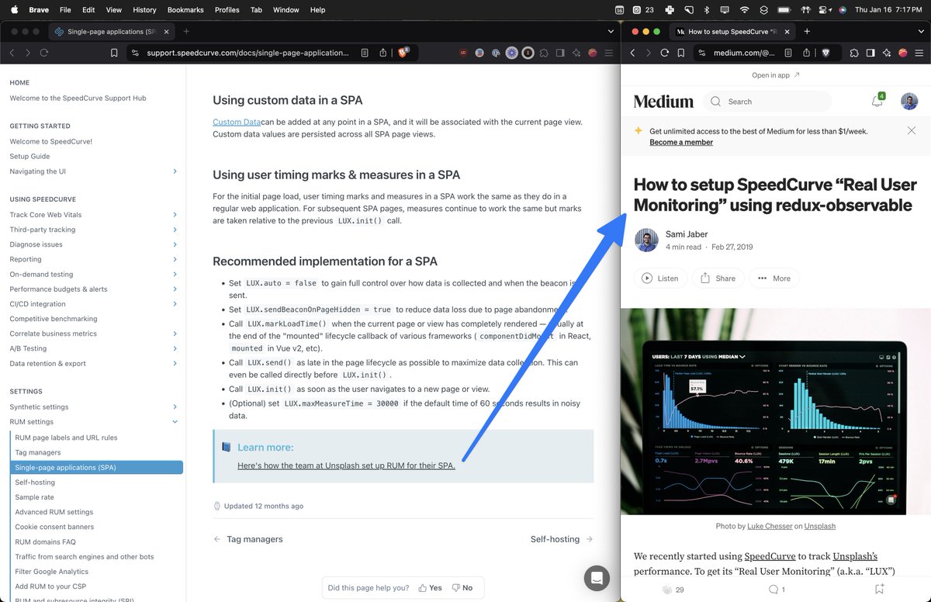The height and width of the screenshot is (602, 931).
Task: Click the medium.com address bar
Action: point(743,53)
